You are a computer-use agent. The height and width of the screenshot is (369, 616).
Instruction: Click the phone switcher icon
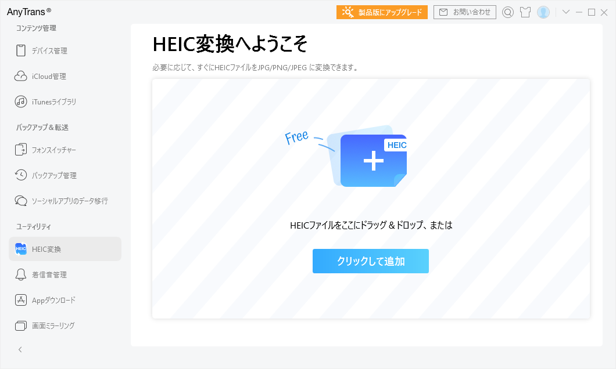pos(21,150)
